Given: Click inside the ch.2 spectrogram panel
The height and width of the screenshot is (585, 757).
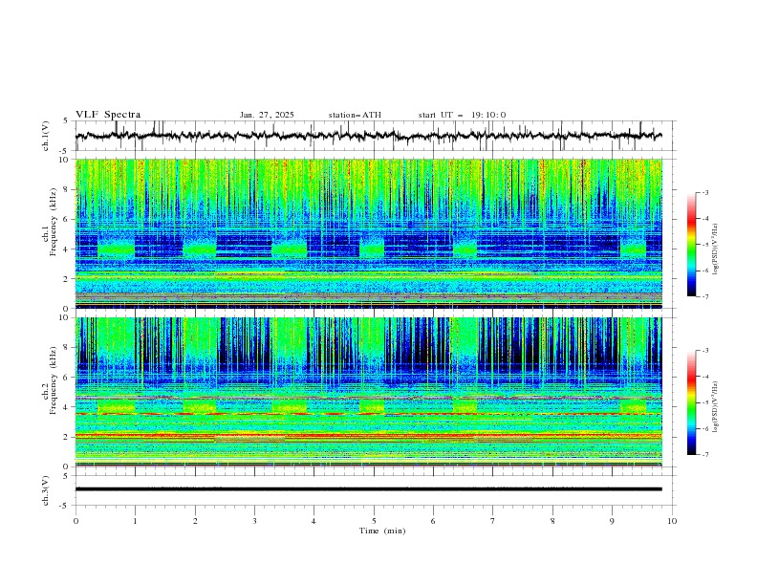Looking at the screenshot, I should [x=369, y=392].
